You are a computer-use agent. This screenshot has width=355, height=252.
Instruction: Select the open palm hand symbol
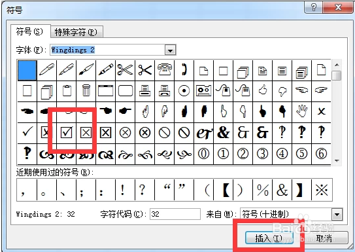[302, 112]
